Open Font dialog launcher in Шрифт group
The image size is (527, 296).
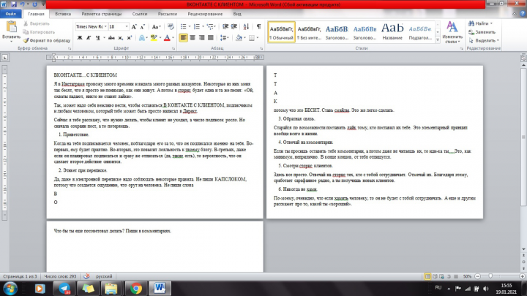[173, 48]
